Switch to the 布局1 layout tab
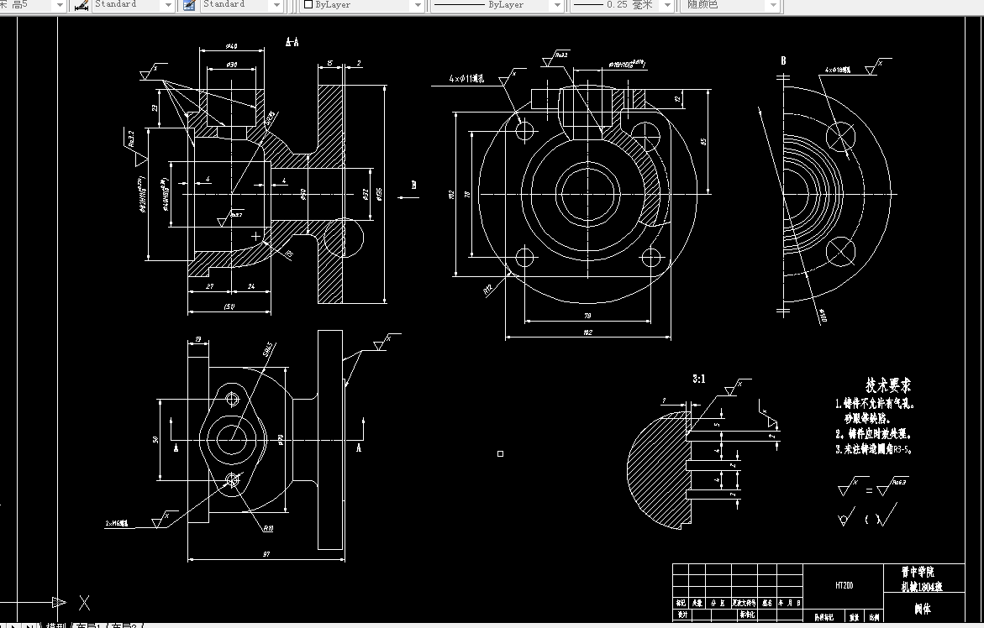Viewport: 984px width, 628px height. (88, 625)
